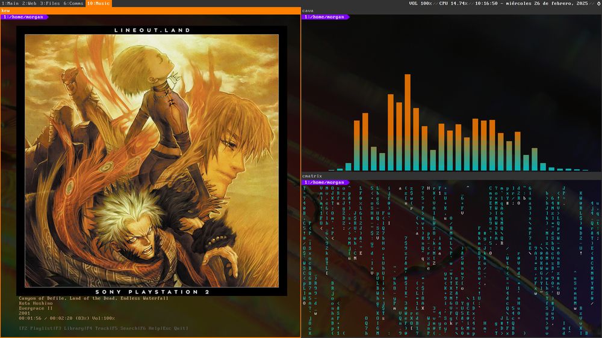Click the tallest bar in the cava visualizer
Viewport: 602px width, 338px height.
coord(408,122)
